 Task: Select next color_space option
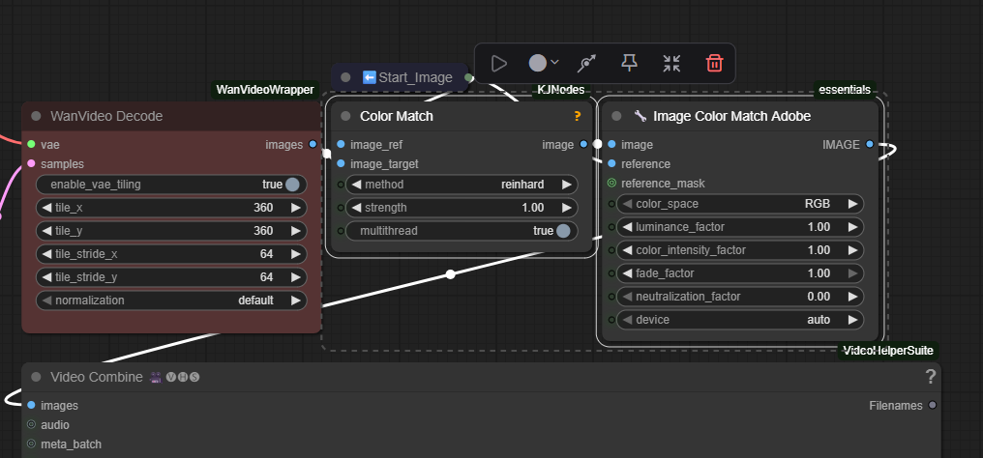tap(852, 204)
